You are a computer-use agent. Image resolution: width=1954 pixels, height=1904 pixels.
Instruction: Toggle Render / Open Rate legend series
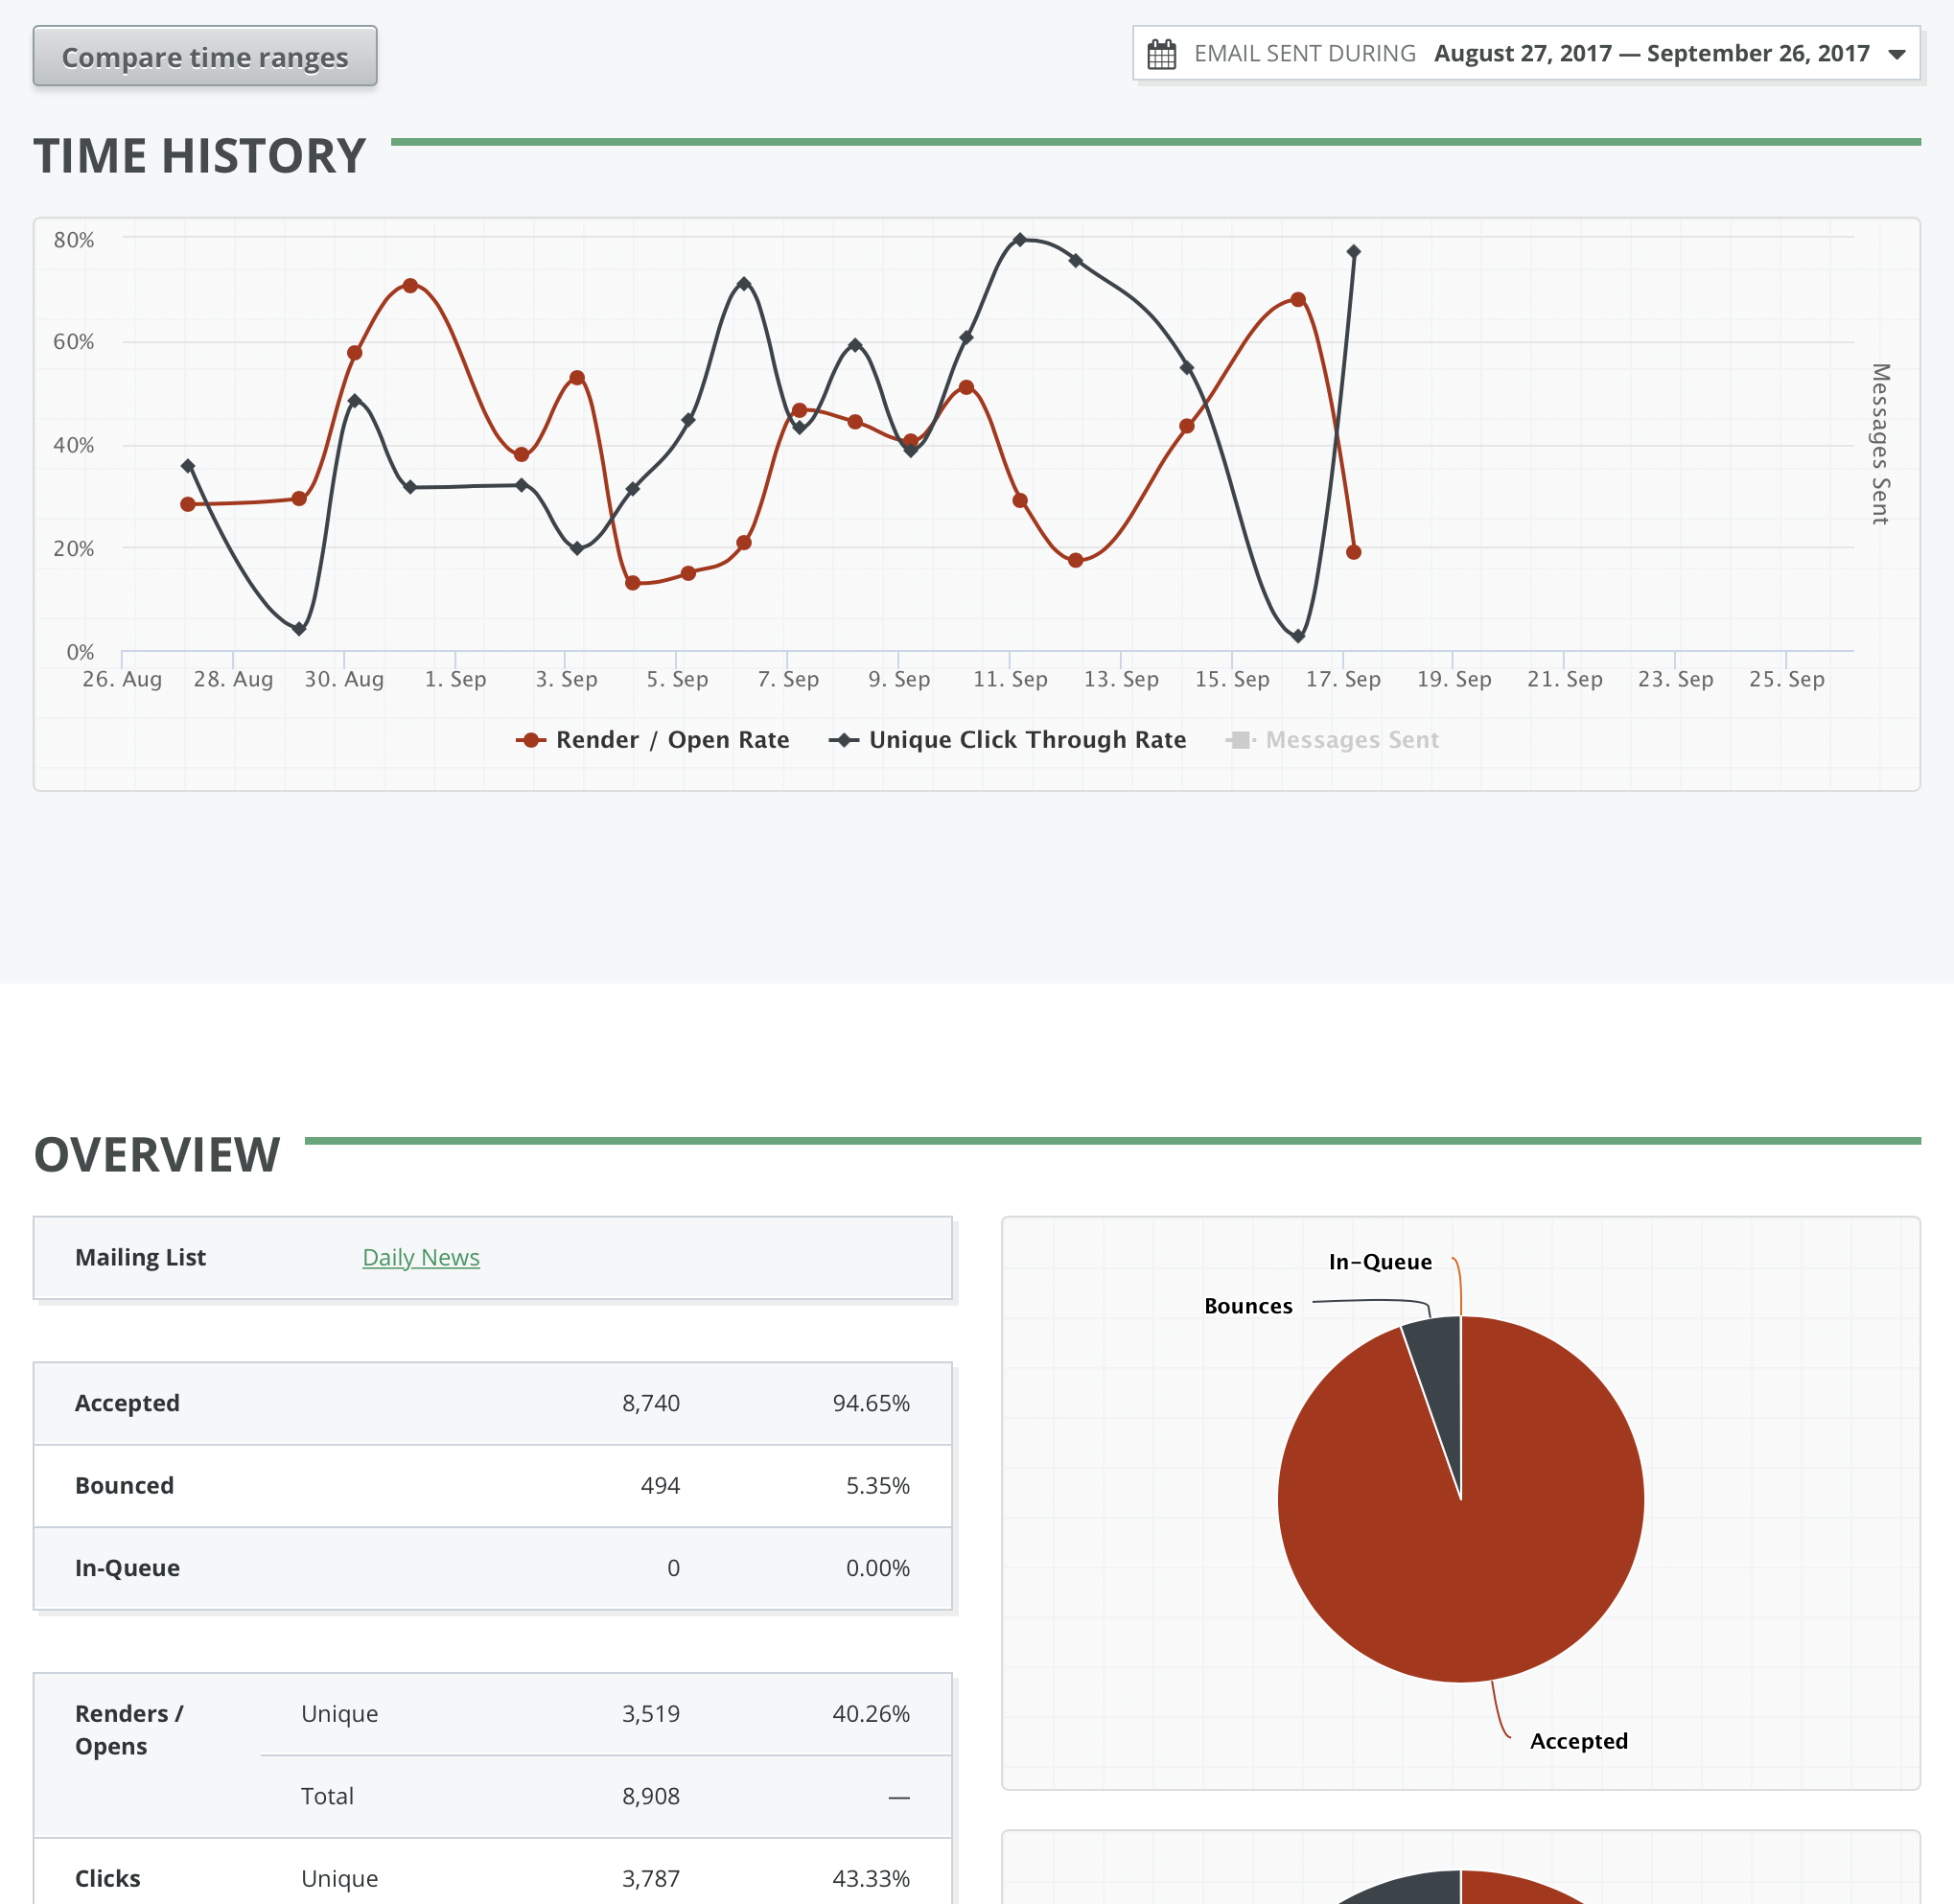click(x=671, y=740)
